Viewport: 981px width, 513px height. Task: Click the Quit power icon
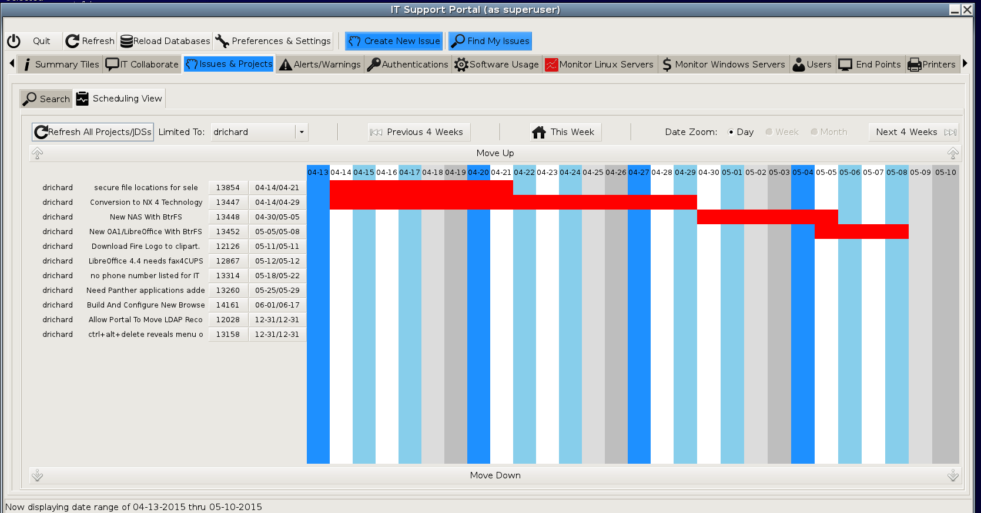coord(14,41)
